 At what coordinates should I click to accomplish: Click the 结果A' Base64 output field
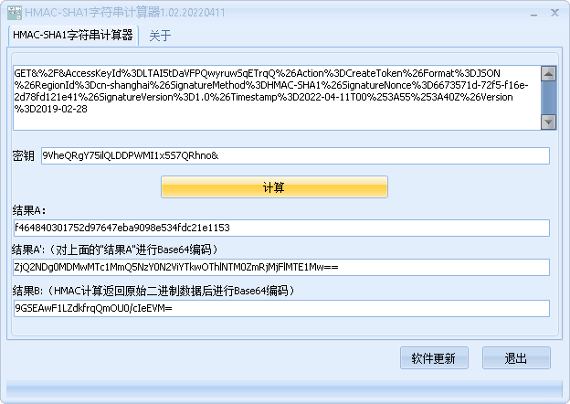[281, 267]
